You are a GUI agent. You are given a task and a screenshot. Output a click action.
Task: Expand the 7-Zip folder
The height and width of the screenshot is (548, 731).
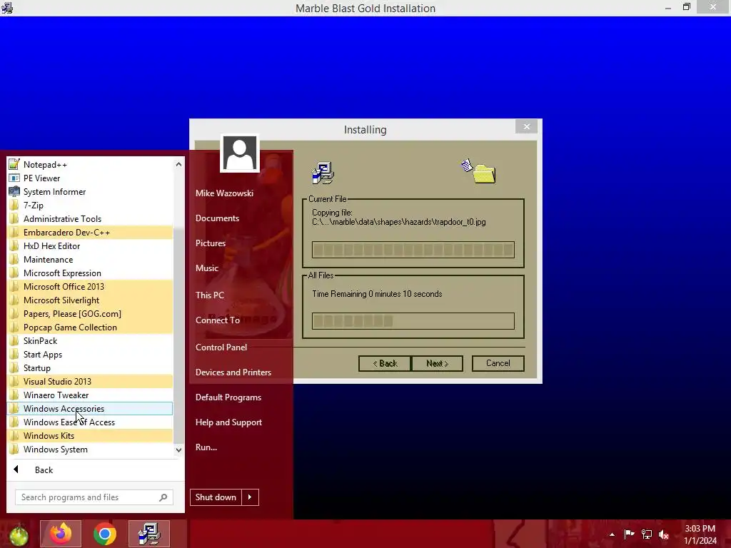(90, 205)
